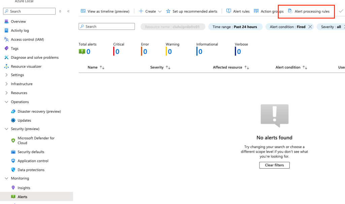
Task: Collapse the Monitoring section
Action: pyautogui.click(x=6, y=178)
